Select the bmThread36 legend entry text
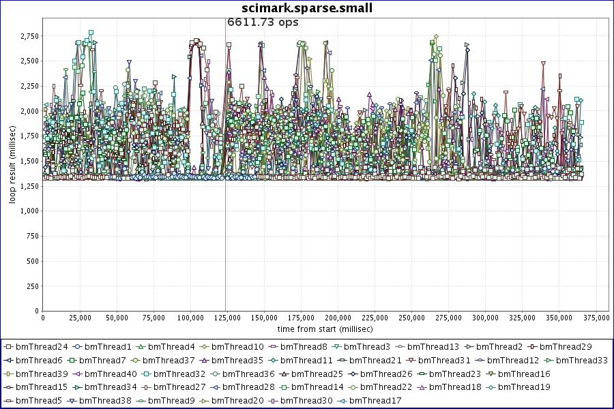Image resolution: width=614 pixels, height=409 pixels. [x=248, y=374]
